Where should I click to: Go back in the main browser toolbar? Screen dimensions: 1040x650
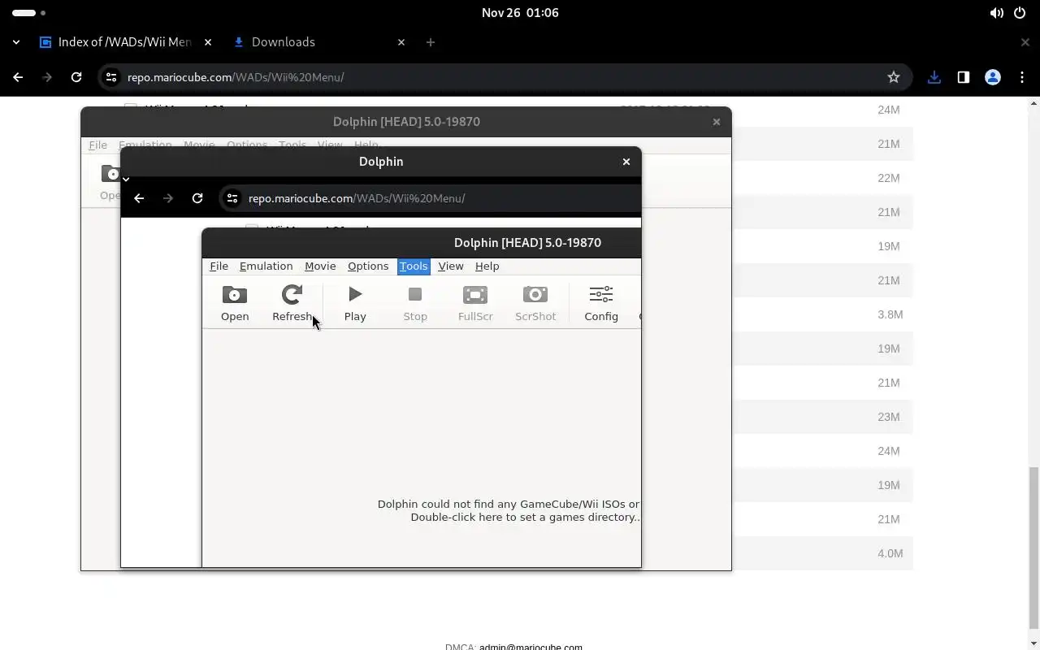[x=18, y=77]
